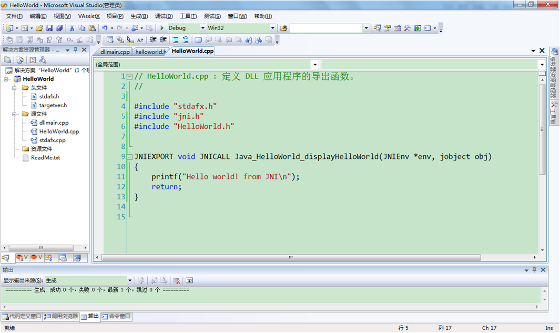Open the Win32 platform dropdown
Screen dimensions: 560x333
[272, 28]
